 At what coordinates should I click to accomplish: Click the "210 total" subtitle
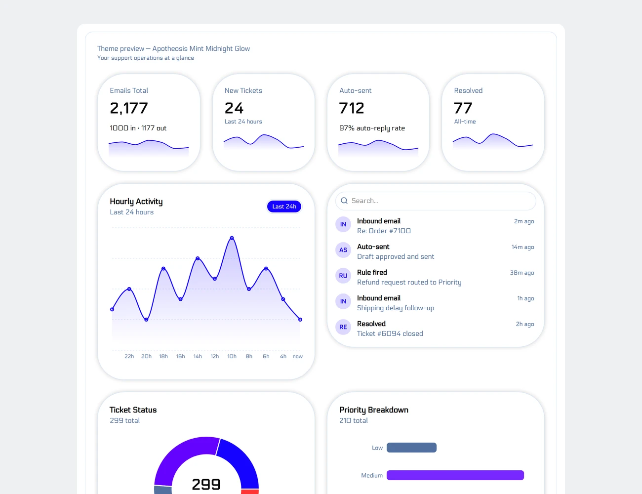pos(354,420)
